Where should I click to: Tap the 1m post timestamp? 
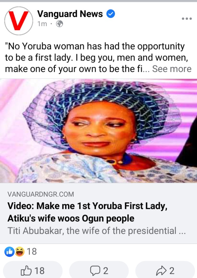[42, 24]
